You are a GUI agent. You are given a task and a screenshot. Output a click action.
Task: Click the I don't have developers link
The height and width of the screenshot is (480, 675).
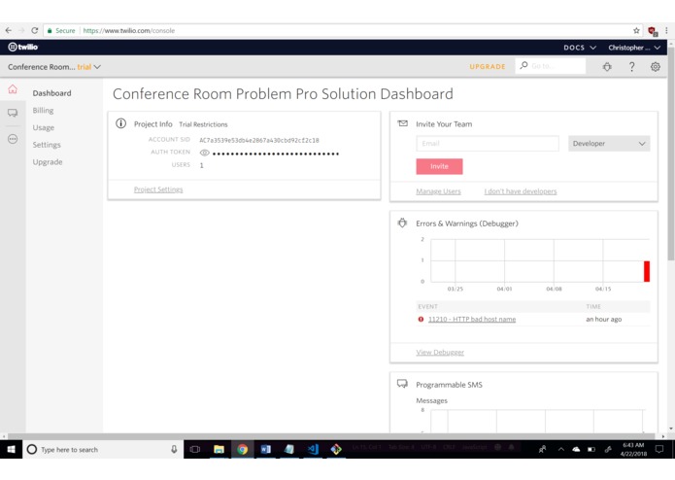click(x=521, y=191)
